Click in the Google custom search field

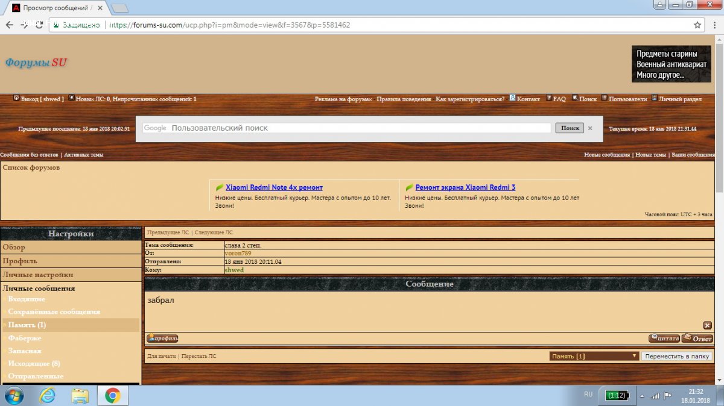(359, 128)
